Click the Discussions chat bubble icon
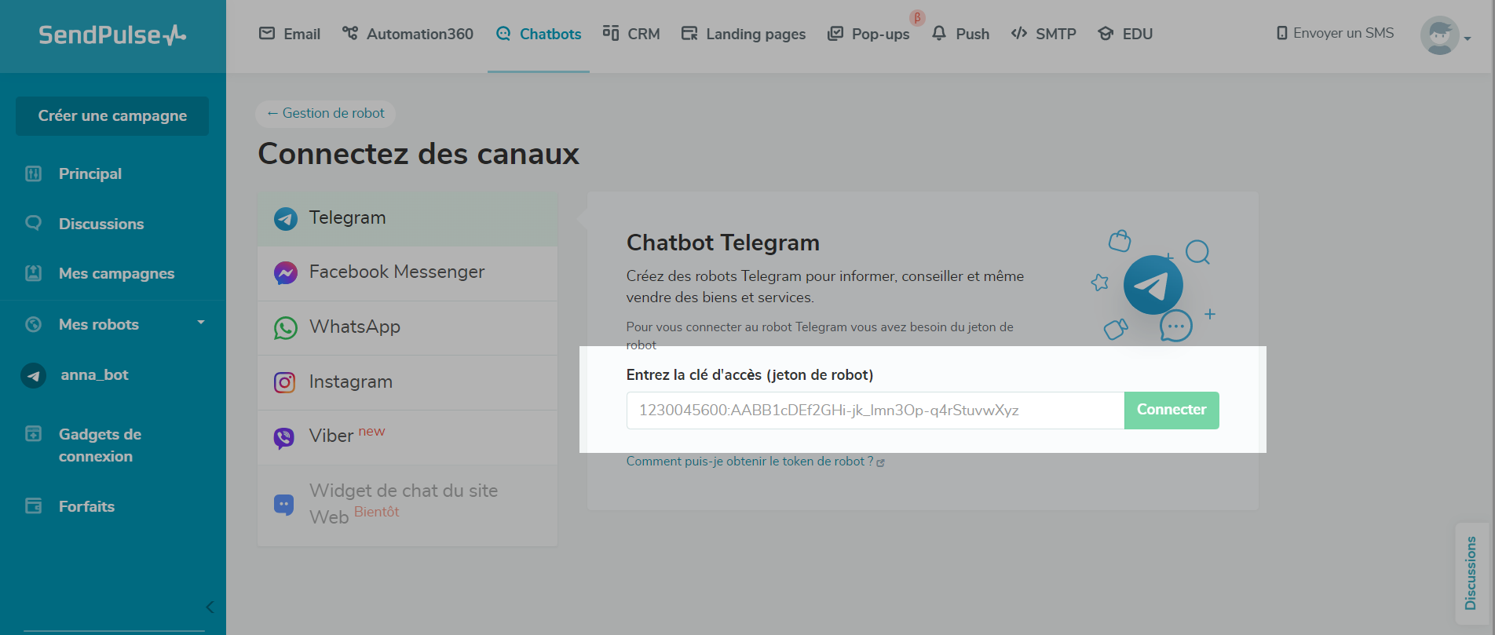This screenshot has width=1495, height=635. [33, 223]
